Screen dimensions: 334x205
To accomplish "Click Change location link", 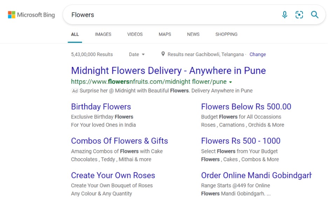I will coord(258,54).
